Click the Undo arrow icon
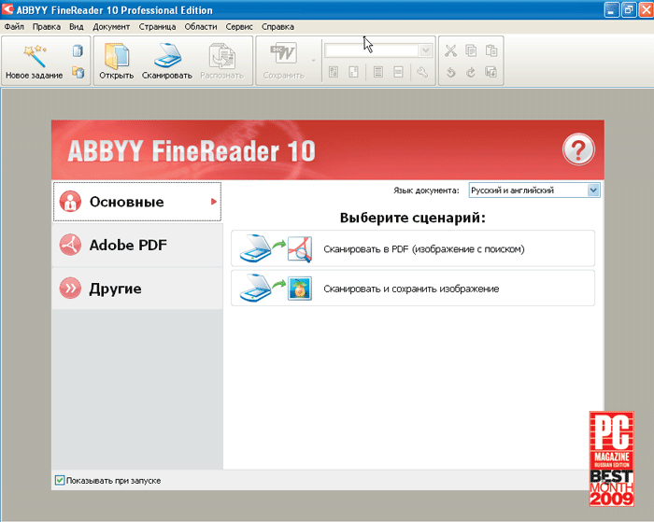This screenshot has height=522, width=654. click(450, 72)
